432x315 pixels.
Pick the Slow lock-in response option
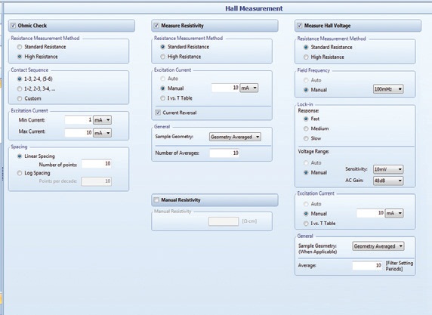coord(306,138)
